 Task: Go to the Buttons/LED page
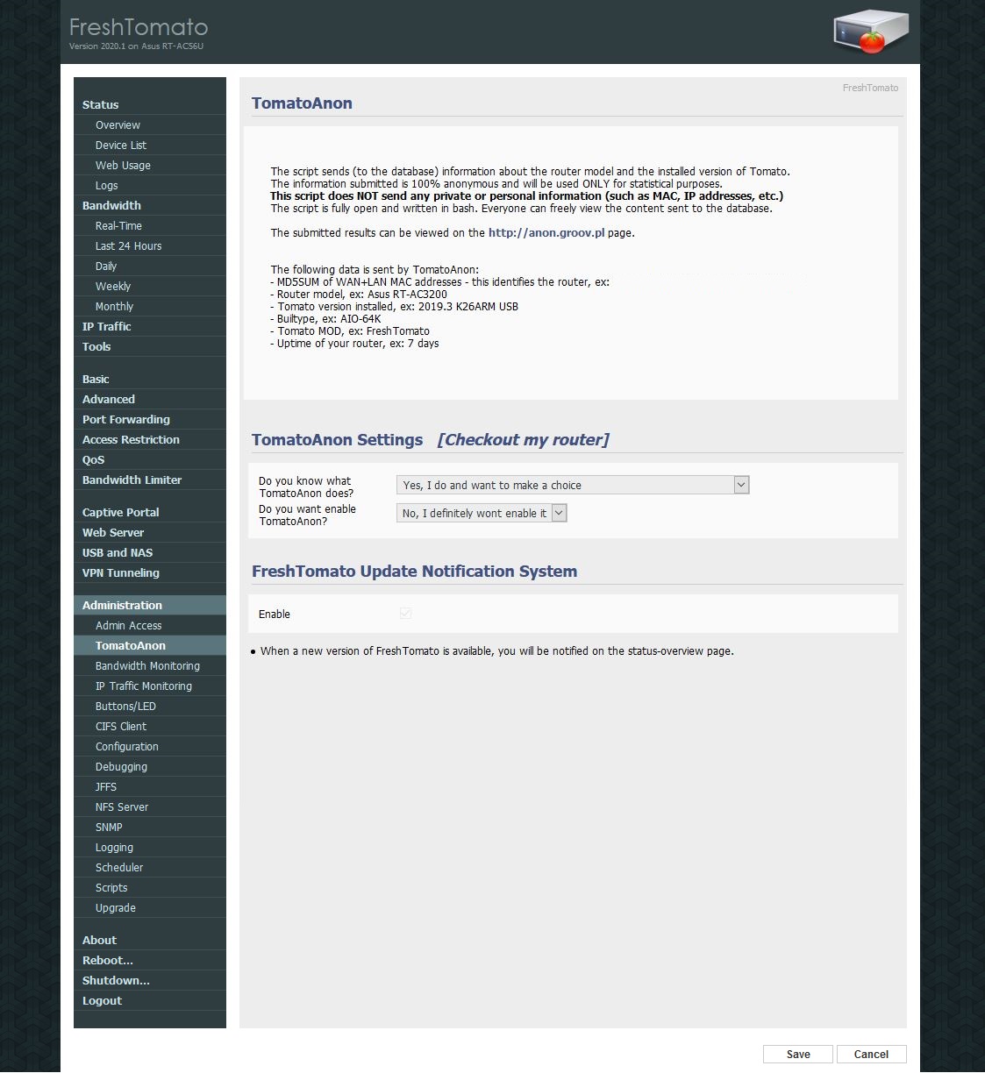150,707
